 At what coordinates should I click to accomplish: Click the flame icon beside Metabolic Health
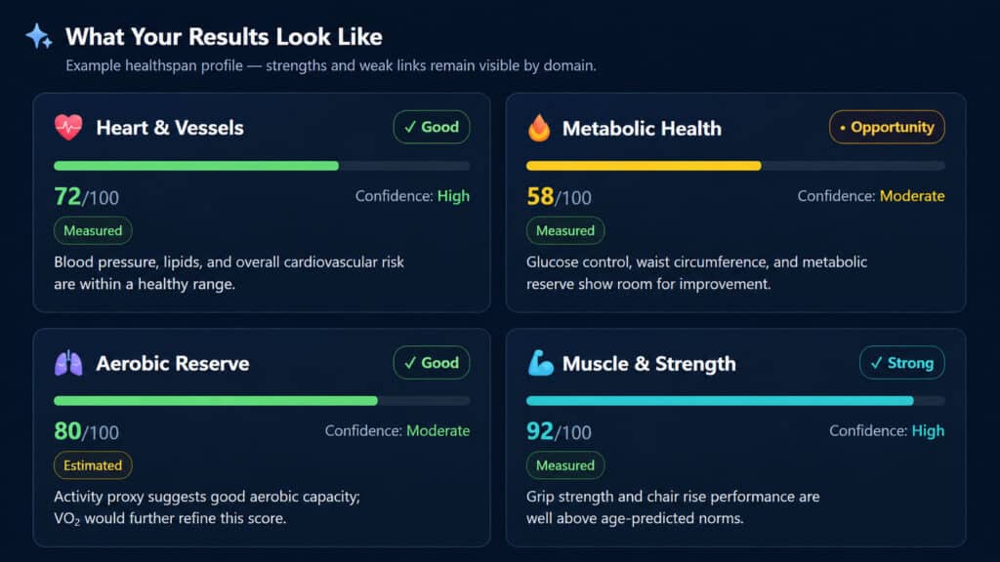coord(539,128)
